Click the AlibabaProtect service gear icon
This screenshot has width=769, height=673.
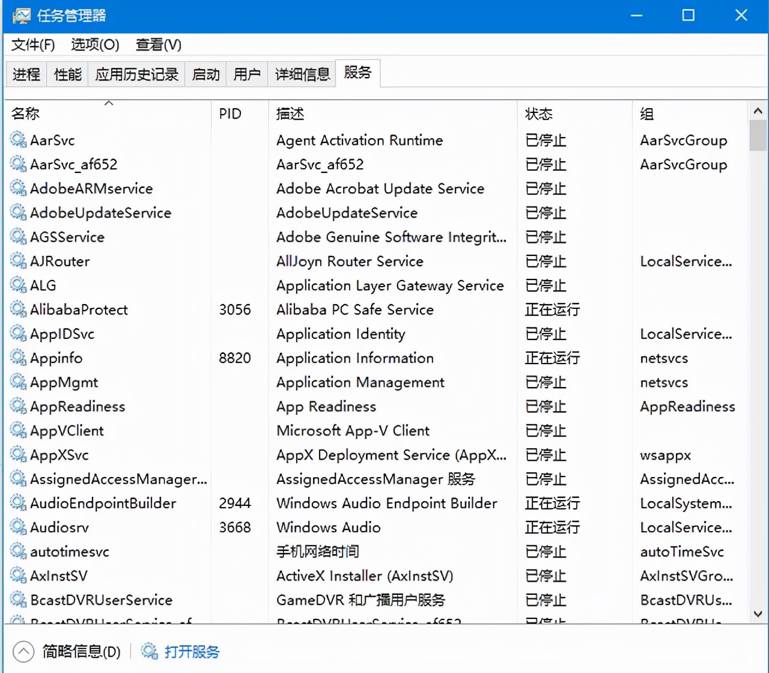point(17,309)
